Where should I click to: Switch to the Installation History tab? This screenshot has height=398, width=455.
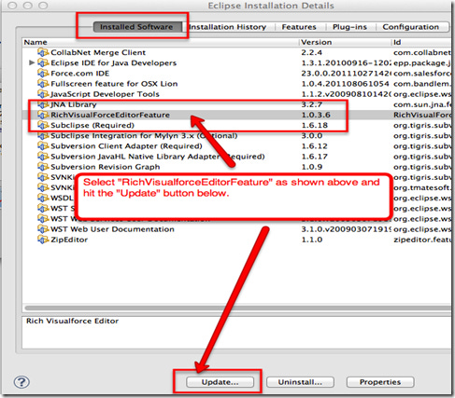(228, 27)
